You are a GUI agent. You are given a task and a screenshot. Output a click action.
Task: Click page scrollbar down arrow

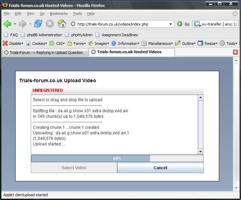236,188
